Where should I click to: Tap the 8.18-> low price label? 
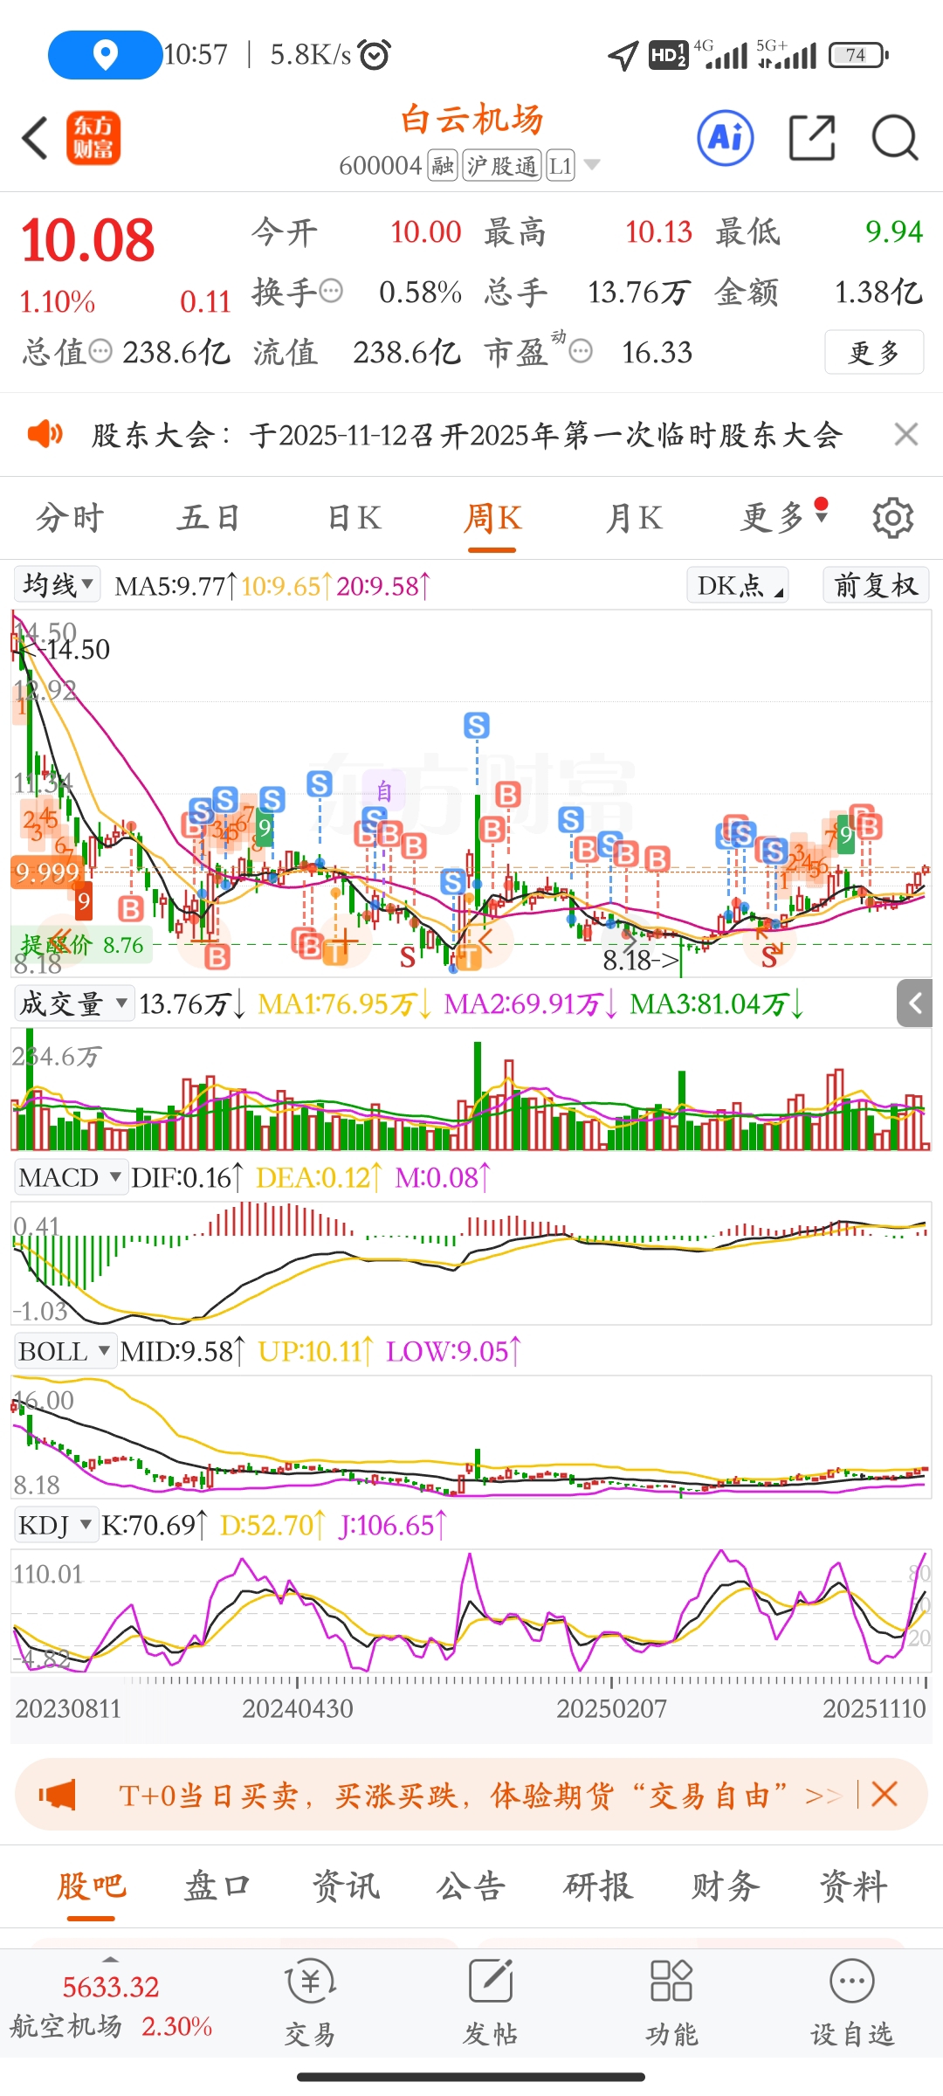click(x=641, y=961)
